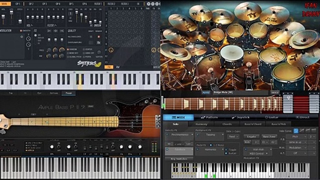Open the Slide Capo Fixed dropdown
Screen dimensions: 320x180
pyautogui.click(x=233, y=137)
